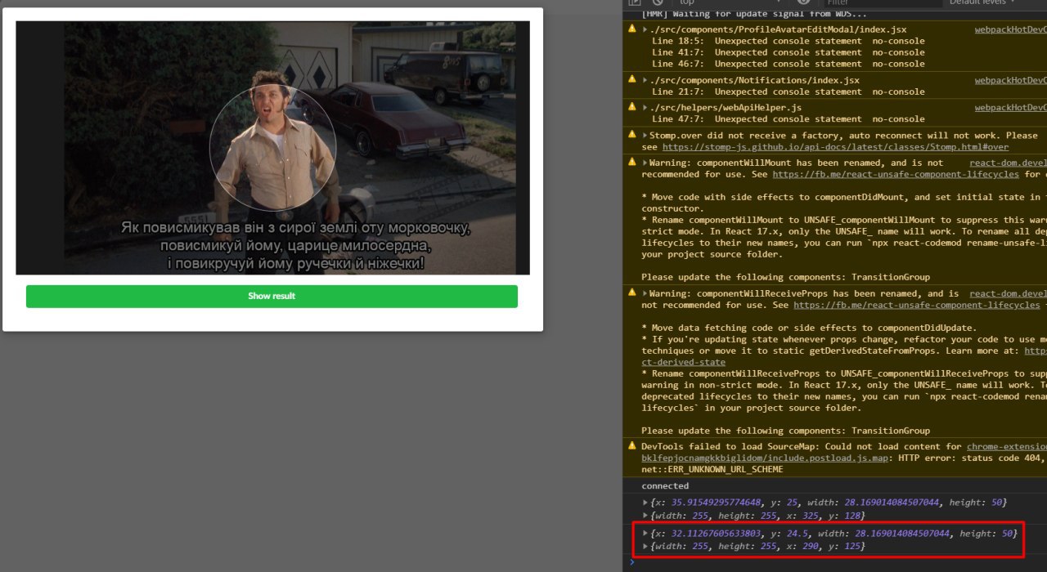Open webpackHotDevC link beside Notifications warning

[x=1010, y=80]
